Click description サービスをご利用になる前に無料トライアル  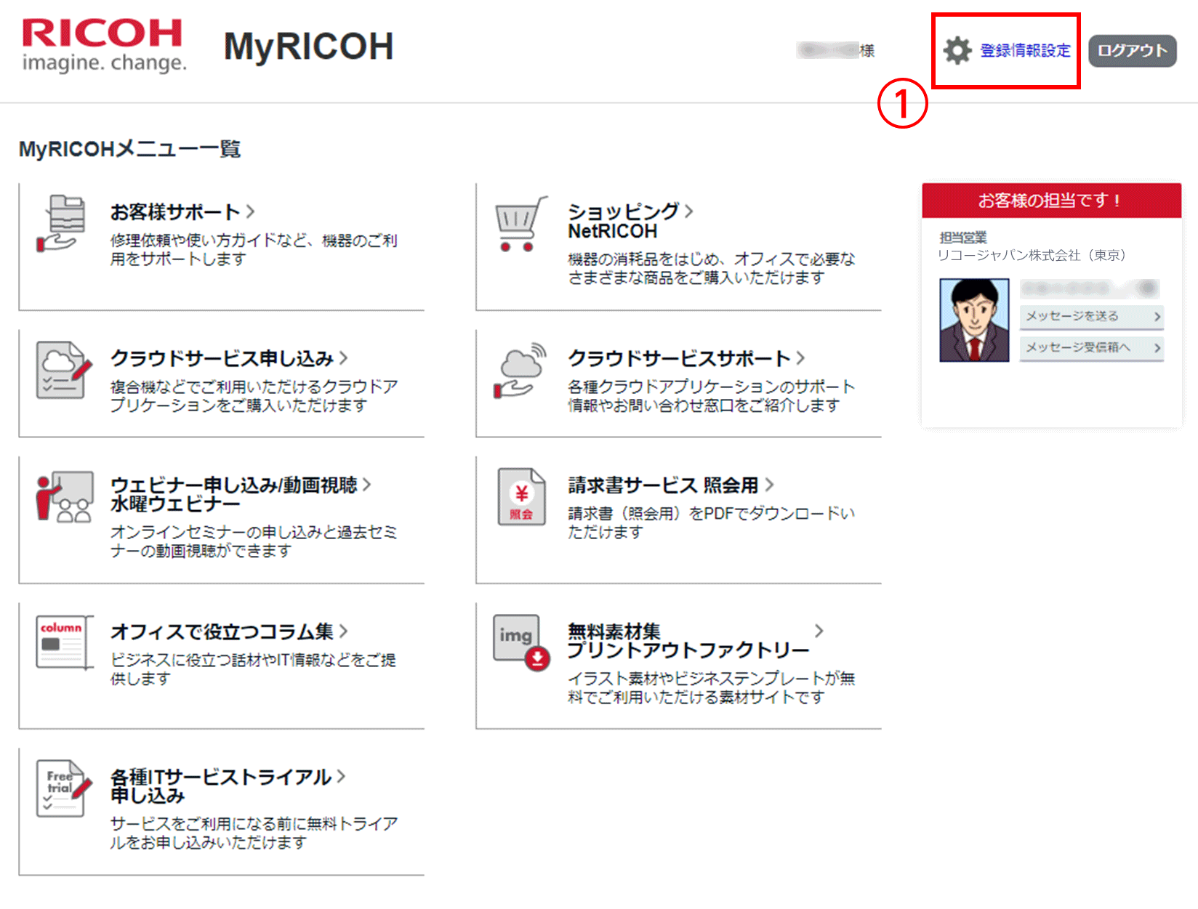coord(254,833)
